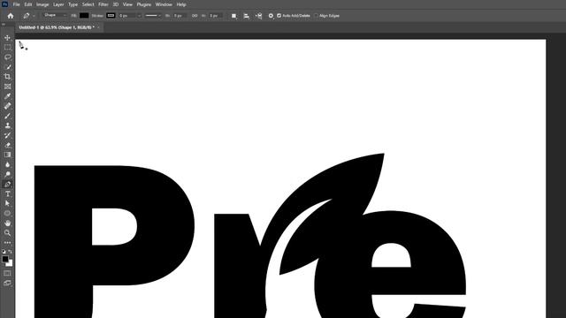This screenshot has width=566, height=318.
Task: Open the Type menu
Action: coord(73,4)
